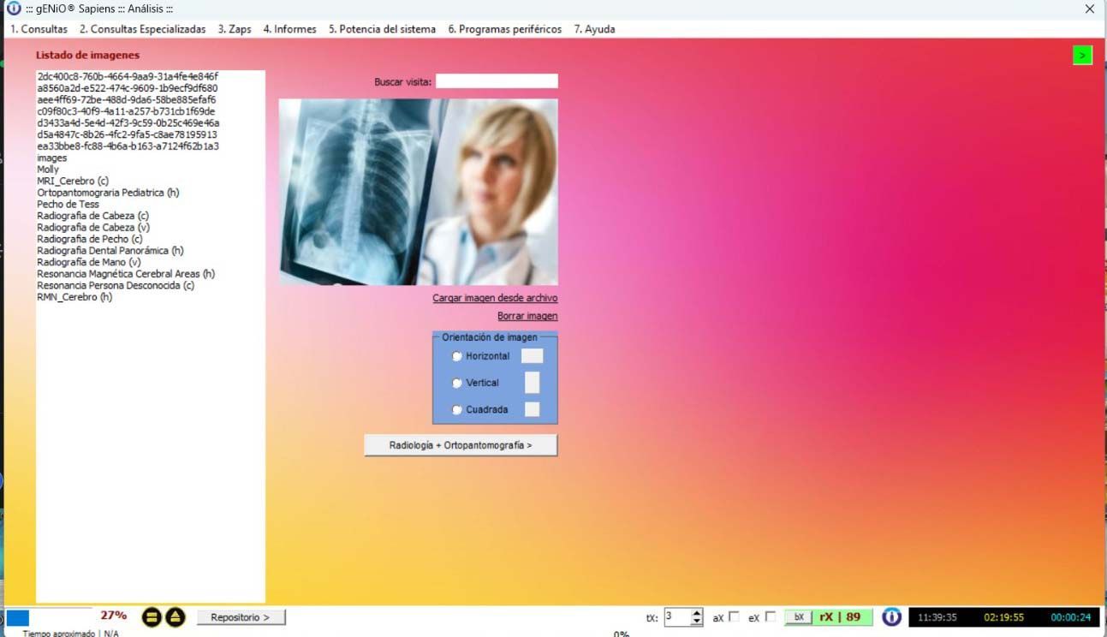Enable the eX checkbox
Image resolution: width=1107 pixels, height=637 pixels.
tap(771, 616)
